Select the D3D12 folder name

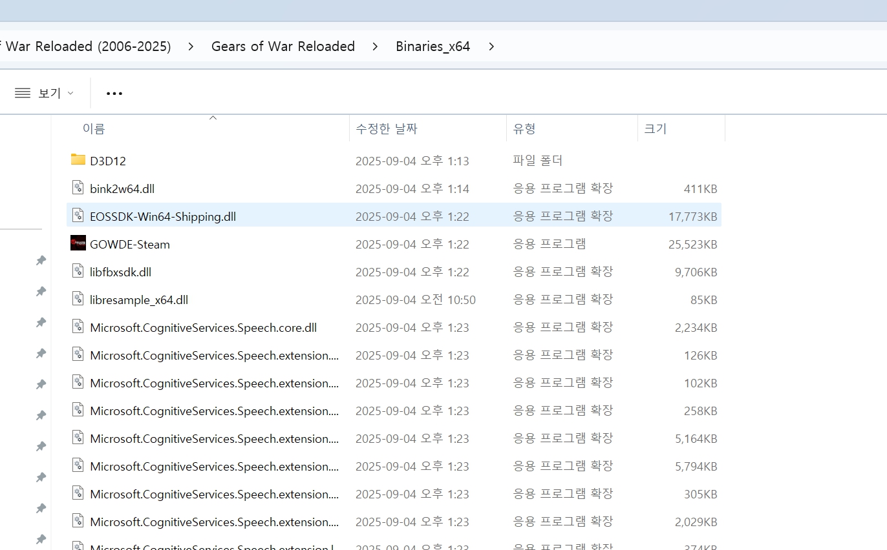coord(108,161)
